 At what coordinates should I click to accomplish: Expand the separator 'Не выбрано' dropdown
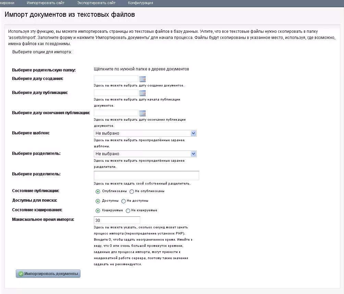(x=145, y=154)
